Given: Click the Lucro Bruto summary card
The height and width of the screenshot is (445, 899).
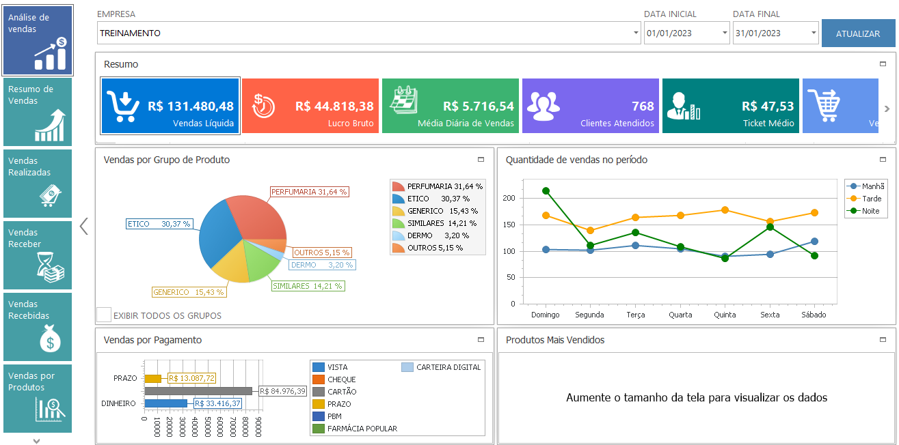Looking at the screenshot, I should pyautogui.click(x=310, y=106).
